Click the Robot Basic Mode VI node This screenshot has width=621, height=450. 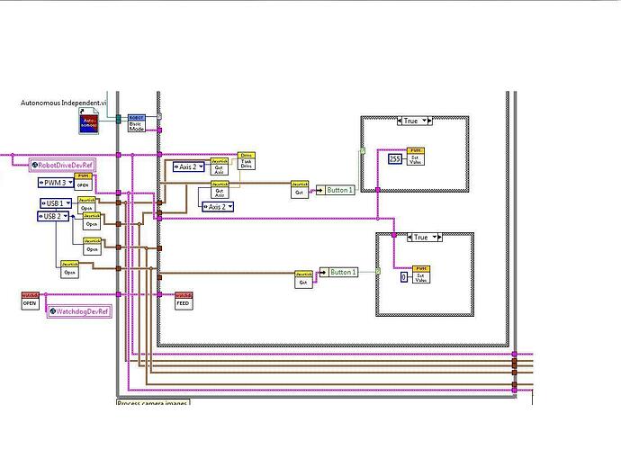137,123
